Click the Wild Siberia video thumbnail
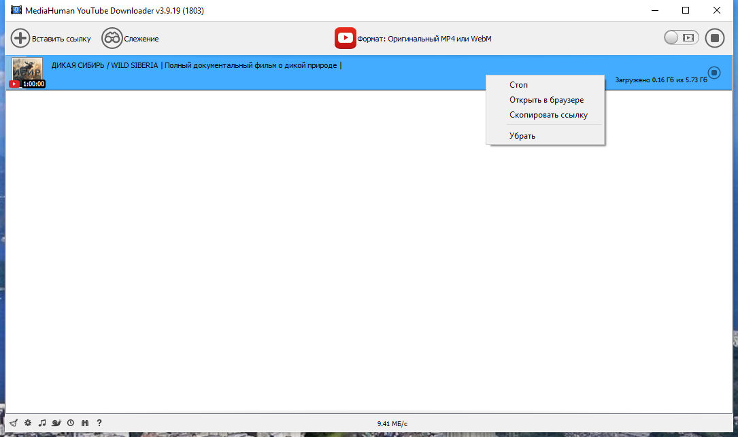Image resolution: width=738 pixels, height=437 pixels. (27, 71)
